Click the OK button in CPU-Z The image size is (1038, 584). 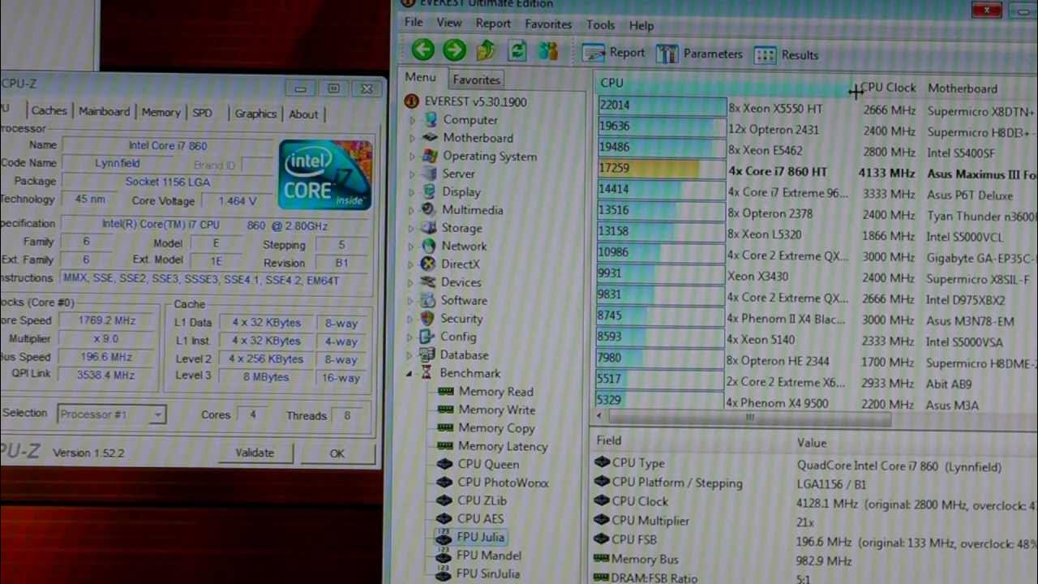(x=337, y=453)
